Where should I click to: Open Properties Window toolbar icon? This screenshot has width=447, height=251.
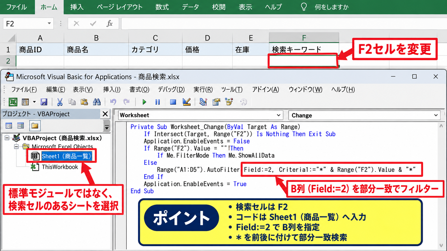tap(216, 102)
